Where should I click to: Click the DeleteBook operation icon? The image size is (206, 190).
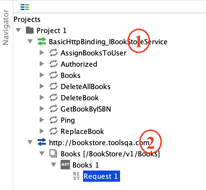tap(54, 98)
